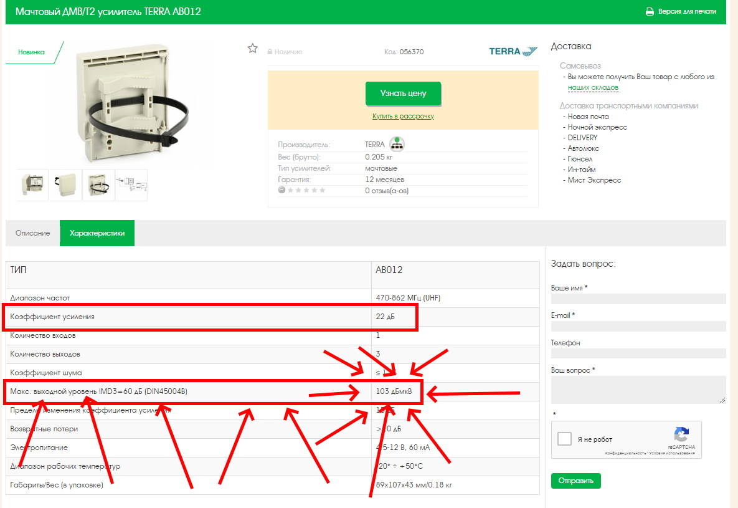This screenshot has width=738, height=508.
Task: Open the third thumbnail with cable tie
Action: click(98, 185)
